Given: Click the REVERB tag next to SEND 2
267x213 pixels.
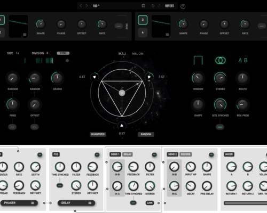Looking at the screenshot, I should 185,154.
